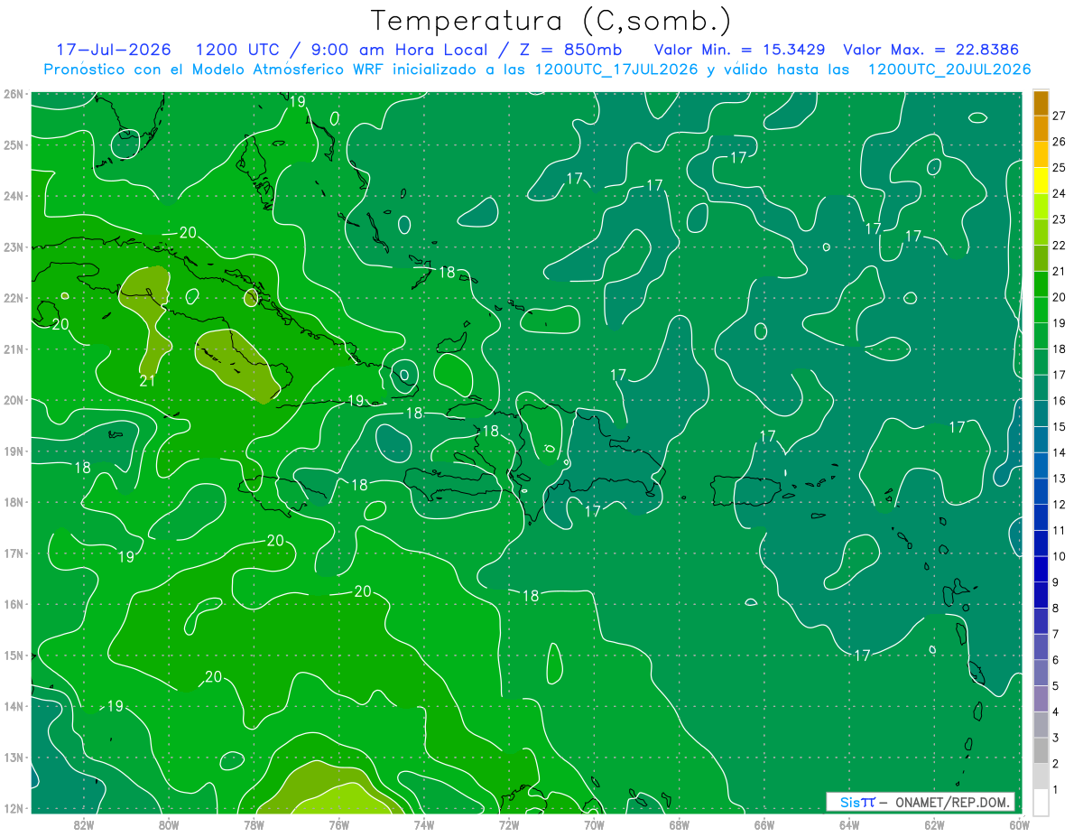Screen dimensions: 1083x837
Task: Click the '60W' longitude axis label
Action: pyautogui.click(x=1018, y=824)
